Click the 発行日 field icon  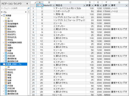pos(6,21)
